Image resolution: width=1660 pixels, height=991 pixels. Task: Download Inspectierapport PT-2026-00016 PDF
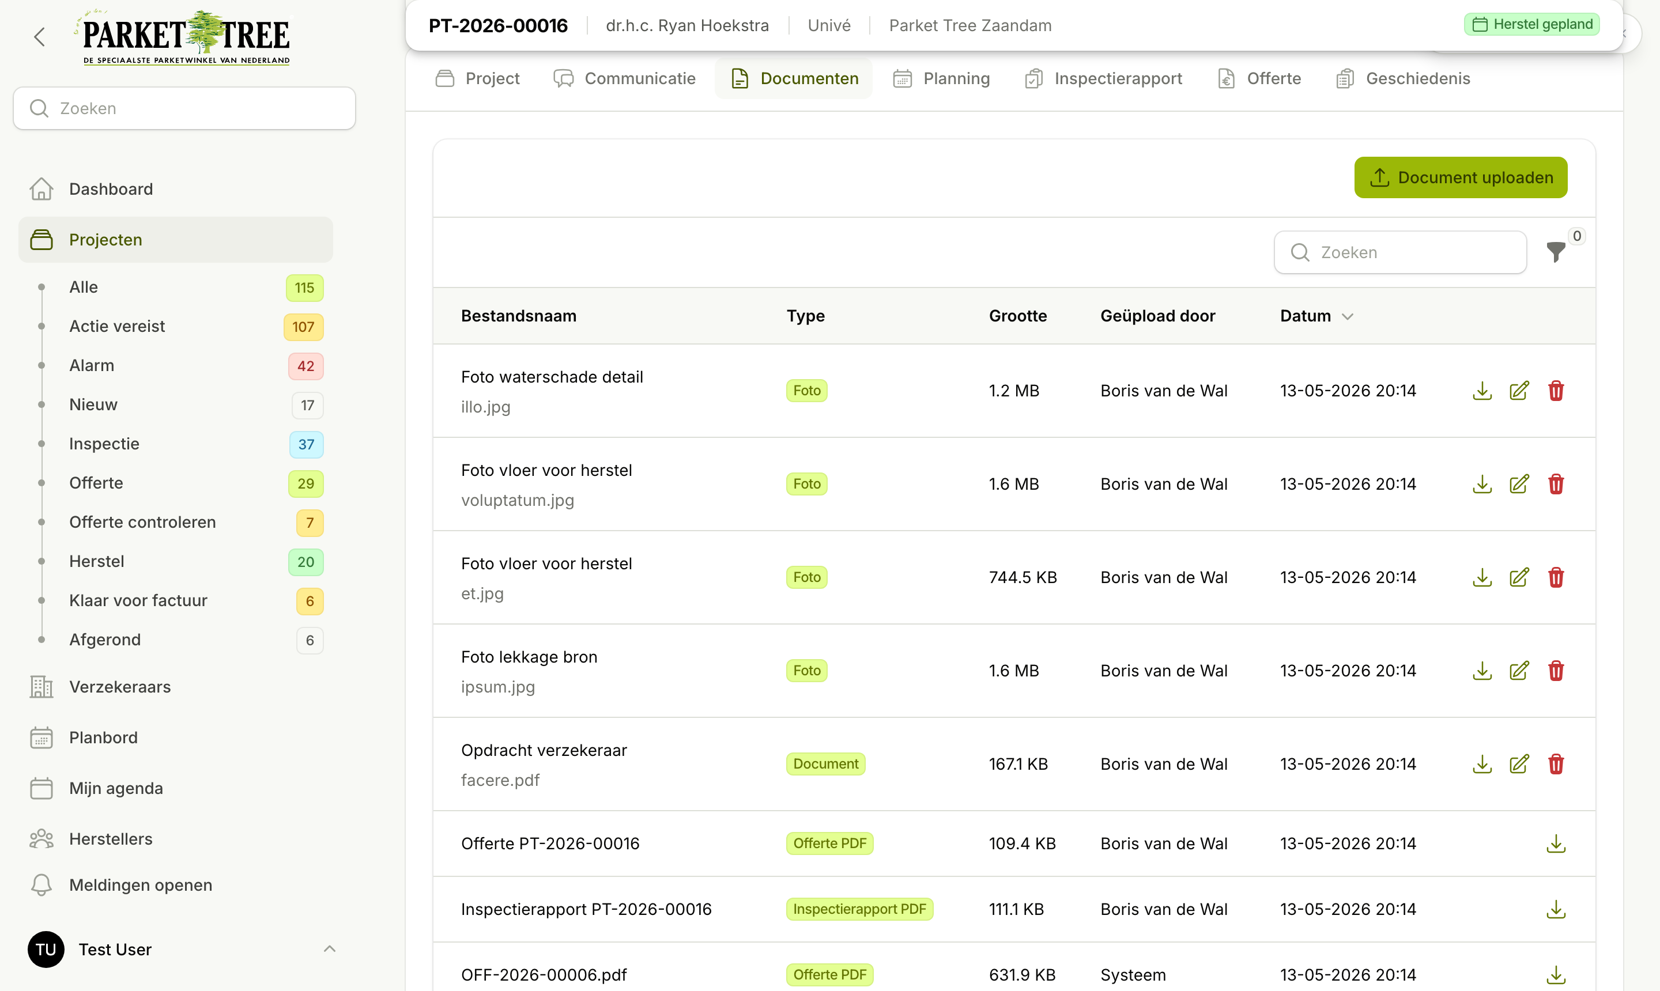pos(1556,910)
